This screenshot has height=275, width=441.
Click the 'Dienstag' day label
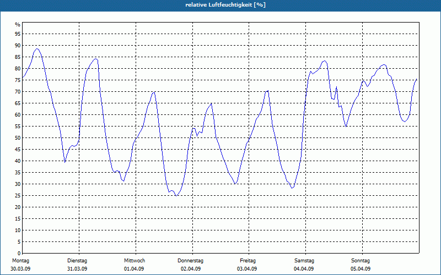(77, 261)
